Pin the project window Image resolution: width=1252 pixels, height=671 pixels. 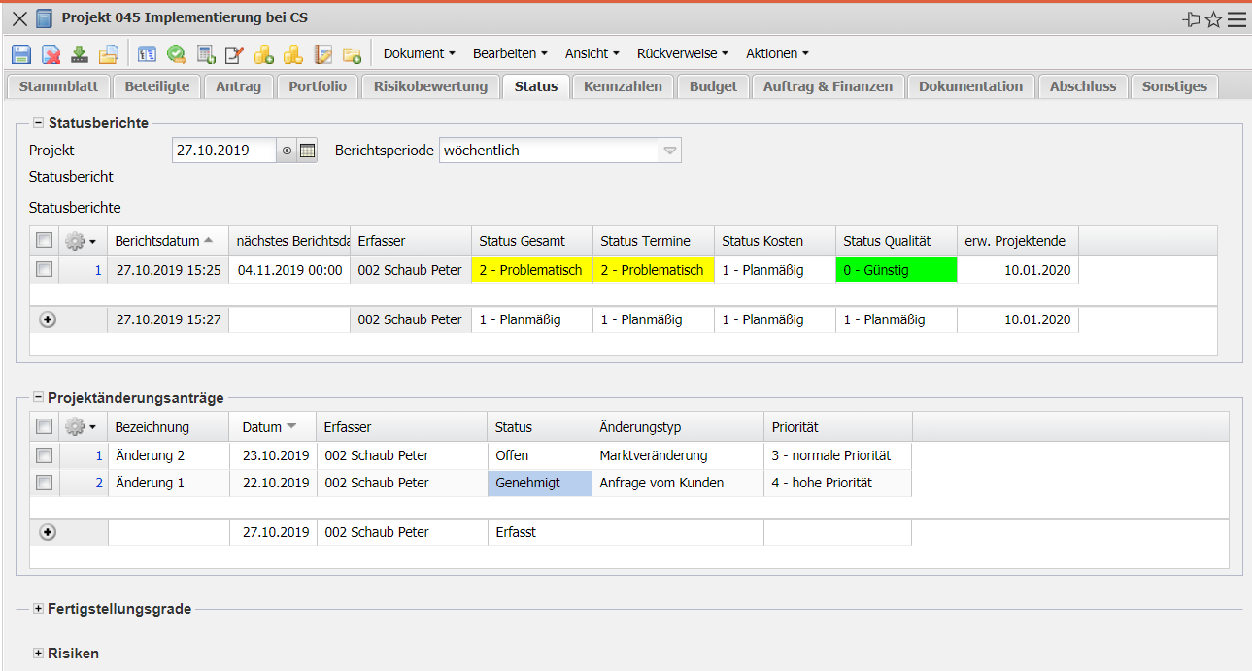click(x=1191, y=19)
